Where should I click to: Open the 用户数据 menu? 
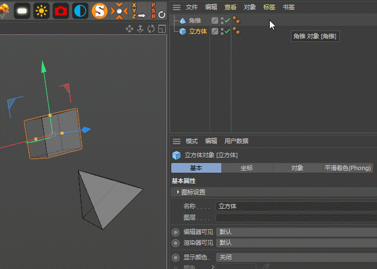[x=236, y=141]
